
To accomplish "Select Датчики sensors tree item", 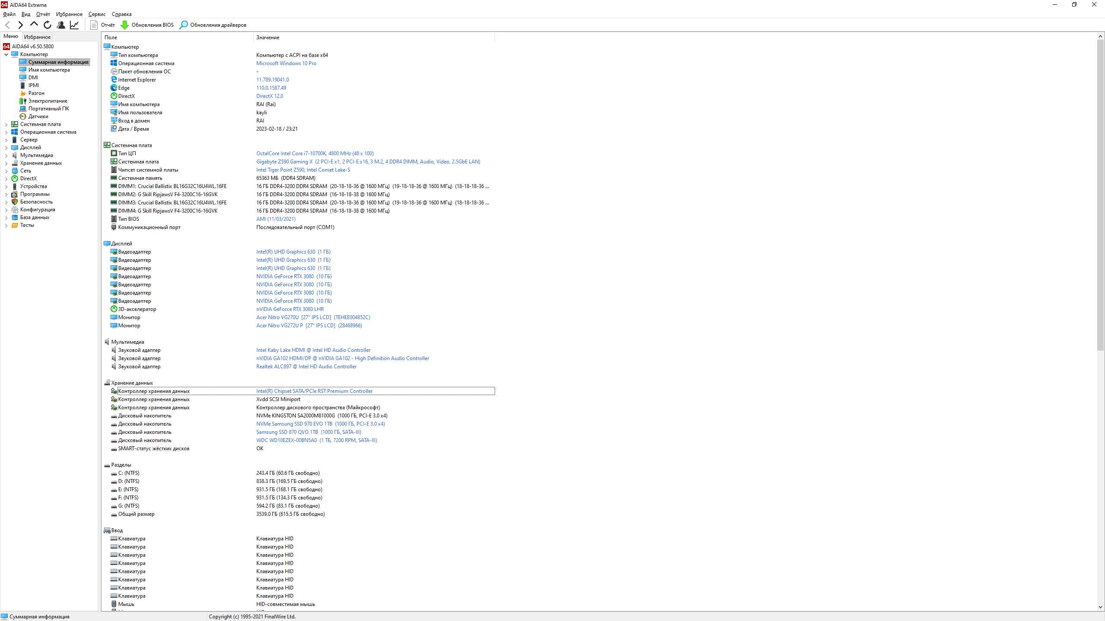I will [x=38, y=116].
